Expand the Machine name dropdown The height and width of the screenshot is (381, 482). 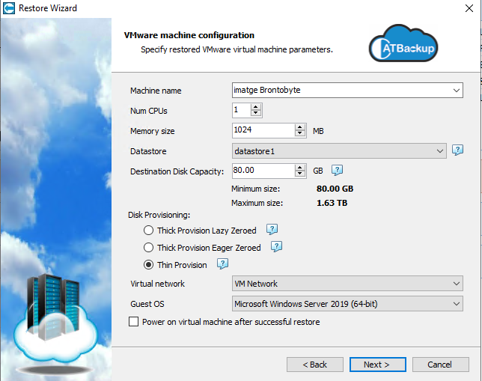[x=457, y=91]
